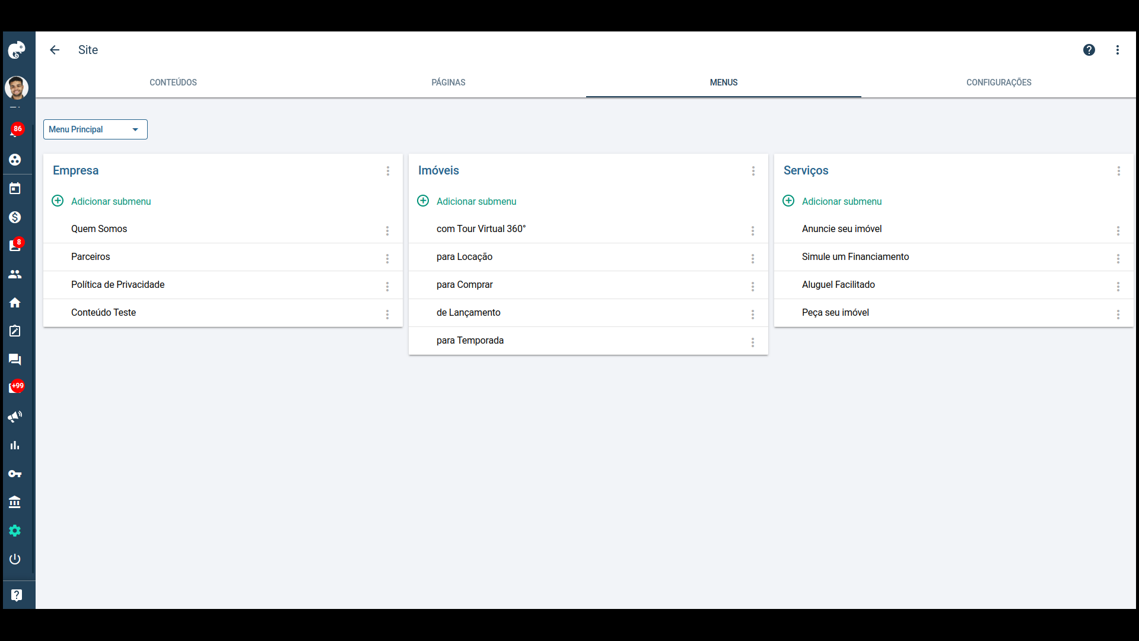Open options for Anuncie seu imóvel
This screenshot has height=641, width=1139.
pyautogui.click(x=1118, y=231)
